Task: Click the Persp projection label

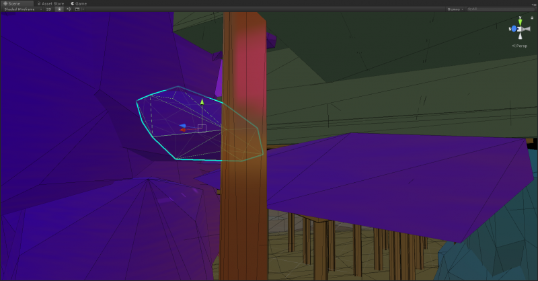Action: (x=520, y=46)
